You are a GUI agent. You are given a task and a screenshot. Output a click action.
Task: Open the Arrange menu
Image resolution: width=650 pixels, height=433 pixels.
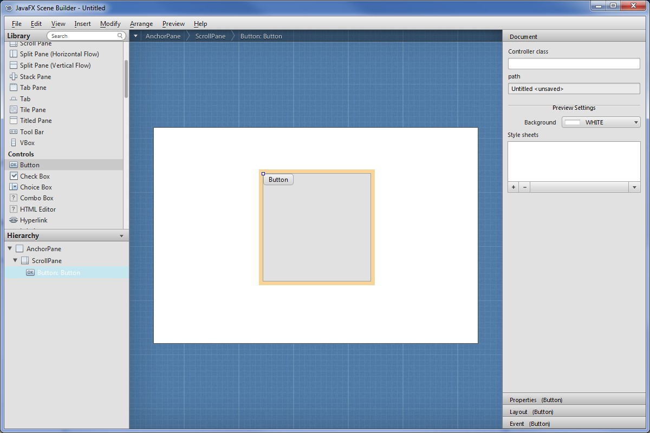point(141,24)
